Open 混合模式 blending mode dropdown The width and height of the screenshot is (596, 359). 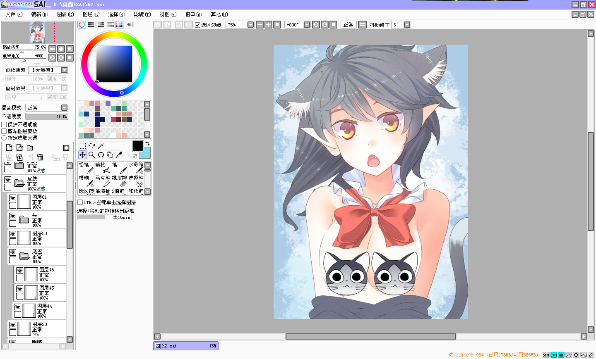[64, 108]
